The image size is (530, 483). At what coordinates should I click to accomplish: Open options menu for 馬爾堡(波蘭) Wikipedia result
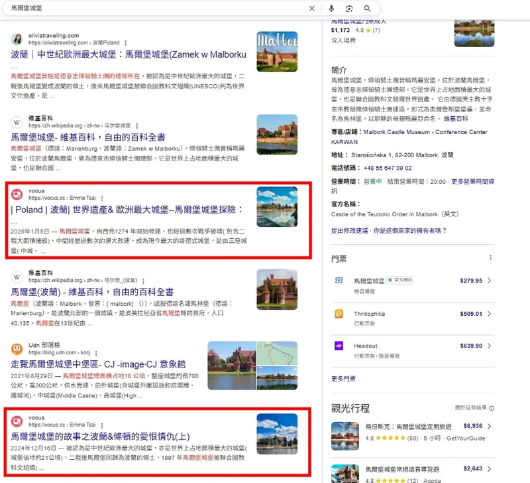[x=144, y=281]
